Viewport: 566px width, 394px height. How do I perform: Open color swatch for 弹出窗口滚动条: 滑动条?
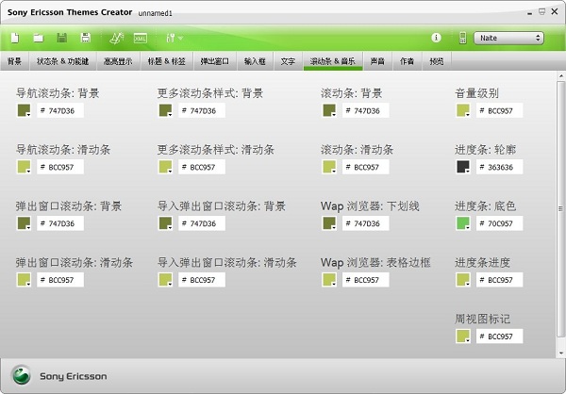(25, 280)
